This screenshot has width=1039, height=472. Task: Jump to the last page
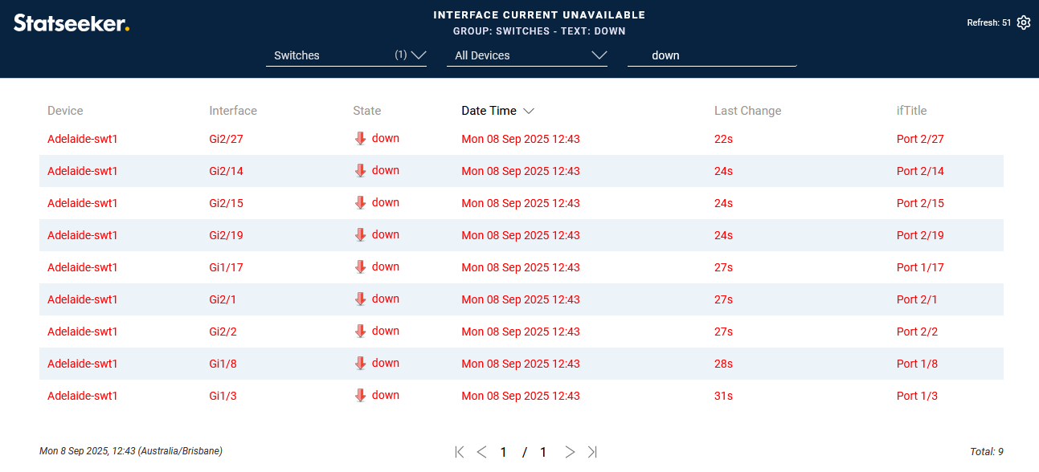592,452
